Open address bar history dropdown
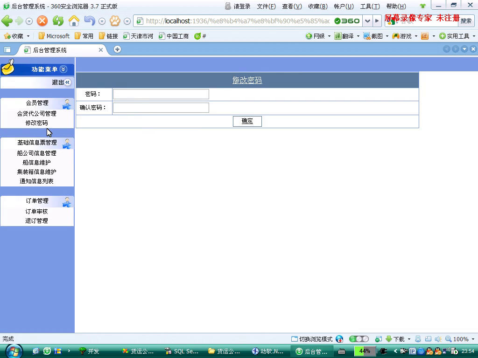Screen dimensions: 478x358 368,21
